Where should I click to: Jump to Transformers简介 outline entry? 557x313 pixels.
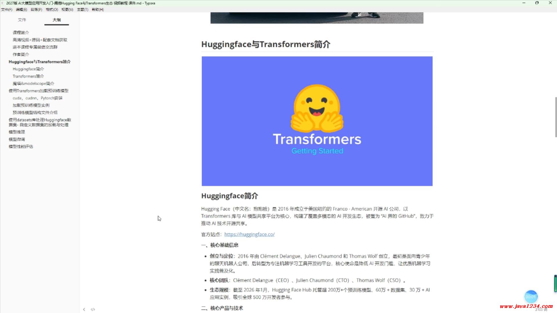28,76
